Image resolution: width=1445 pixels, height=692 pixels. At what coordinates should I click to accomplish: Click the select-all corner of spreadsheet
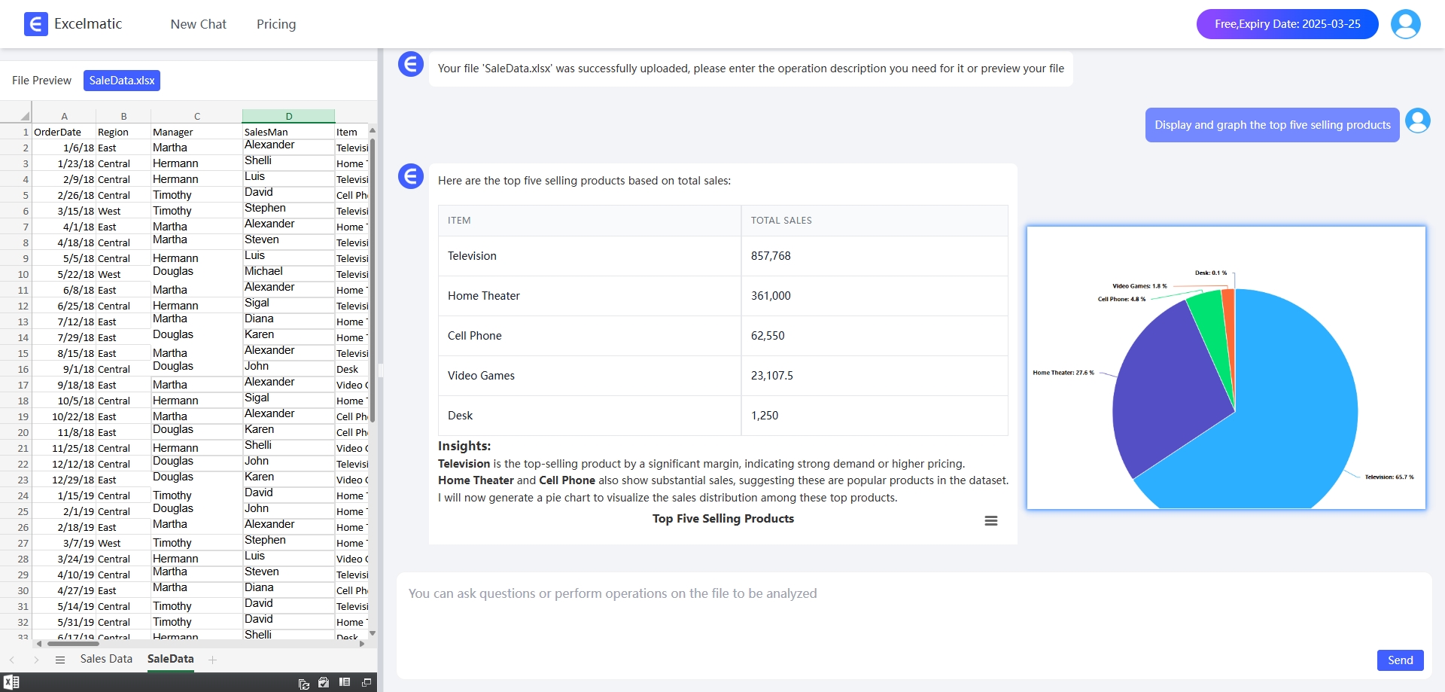point(24,116)
